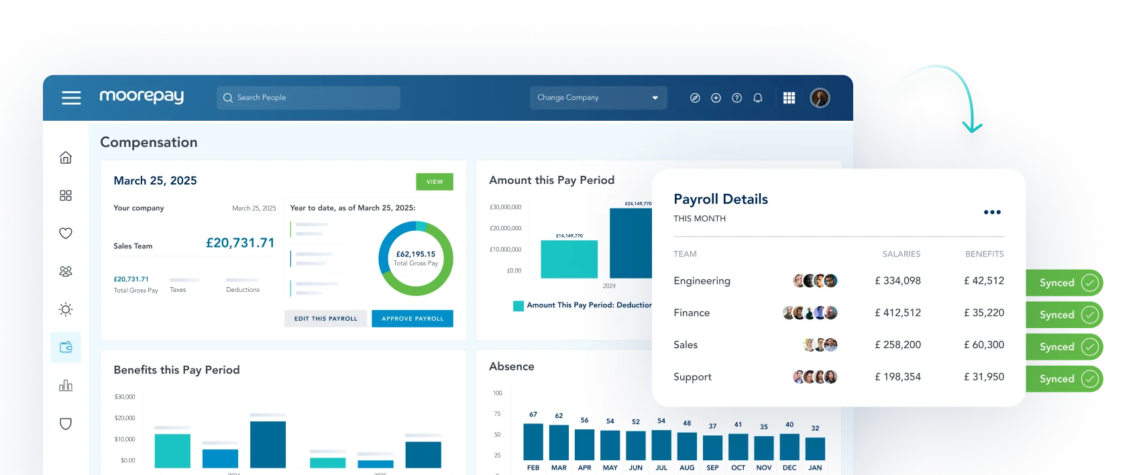1147x475 pixels.
Task: Click the Engineering team avatars
Action: coord(815,280)
